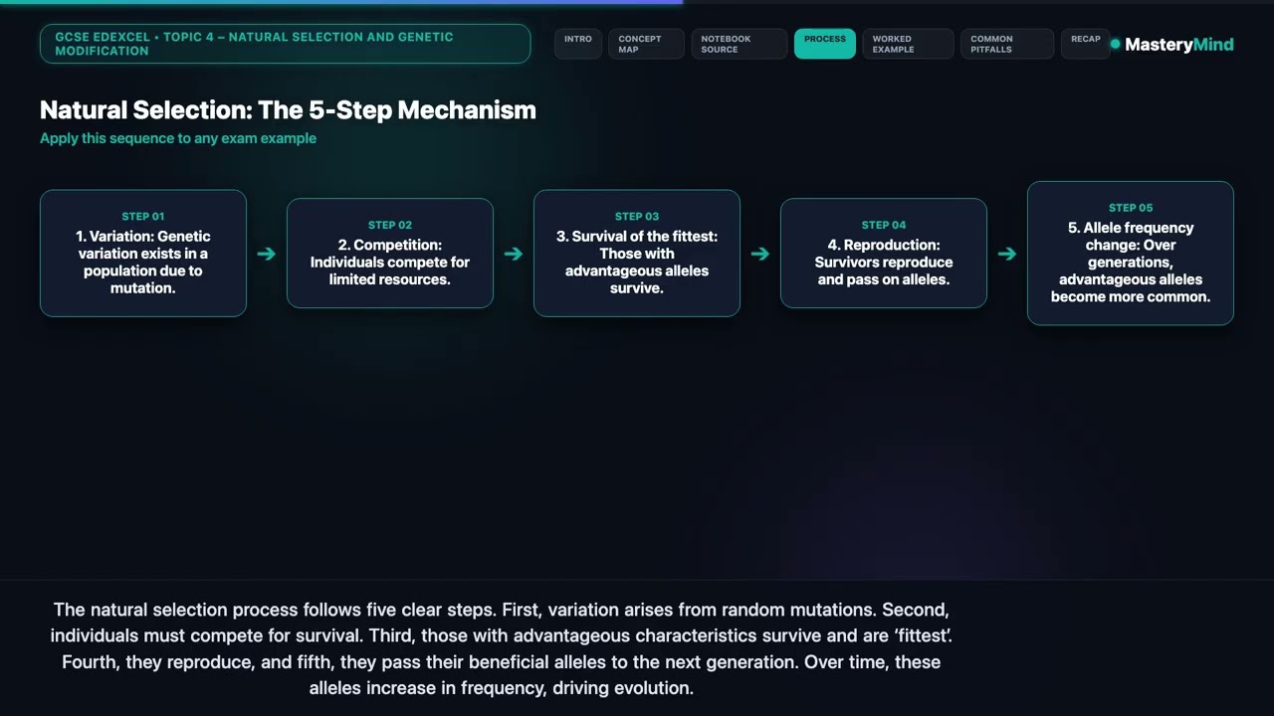This screenshot has width=1274, height=716.
Task: Click the arrow between Step 02 and Step 03
Action: click(513, 254)
